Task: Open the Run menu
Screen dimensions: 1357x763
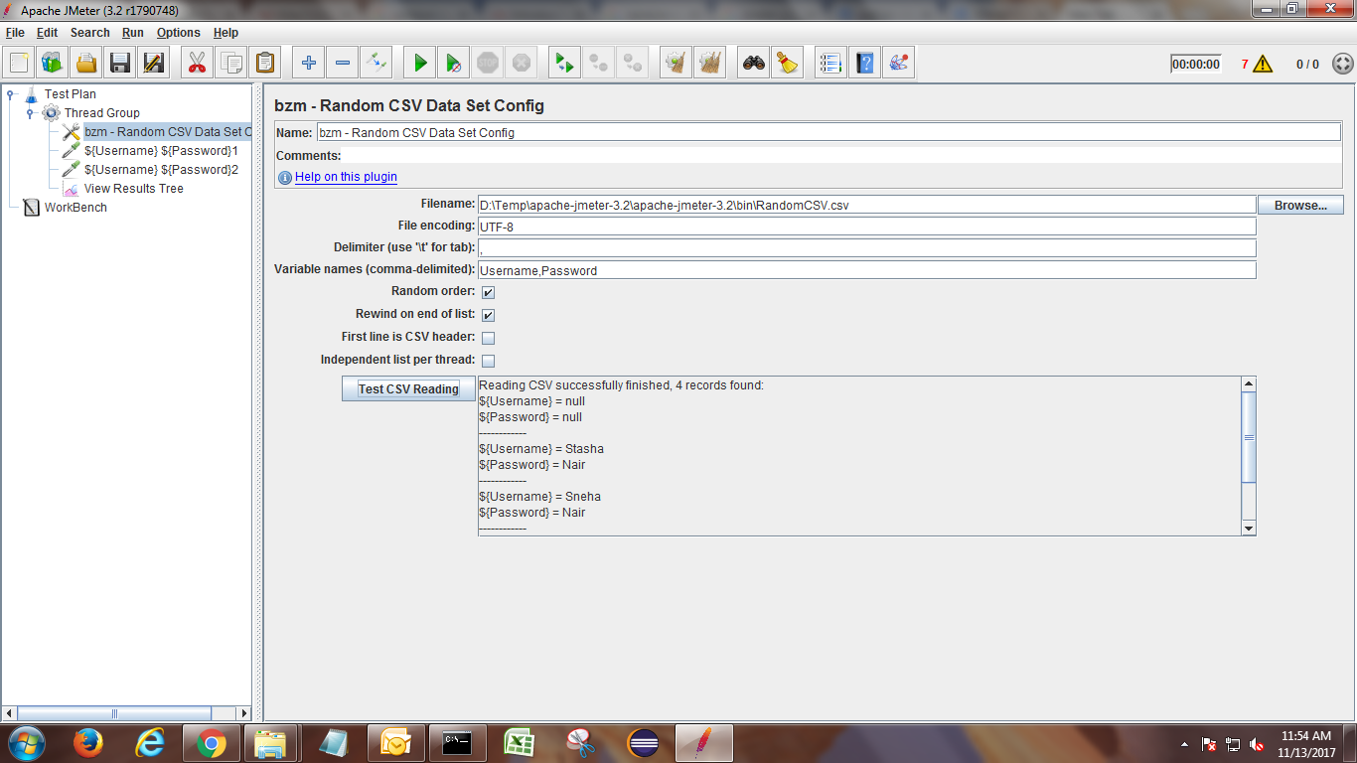Action: click(x=133, y=33)
